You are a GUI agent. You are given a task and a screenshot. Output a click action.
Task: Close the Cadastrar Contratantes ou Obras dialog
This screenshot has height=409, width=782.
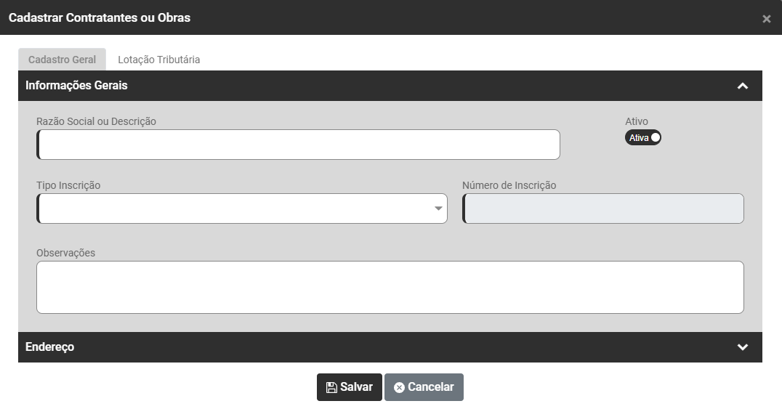(766, 19)
